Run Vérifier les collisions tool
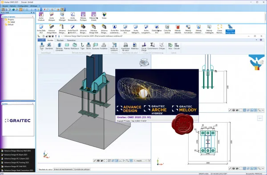Viewport: 267px width, 175px height. 114,47
